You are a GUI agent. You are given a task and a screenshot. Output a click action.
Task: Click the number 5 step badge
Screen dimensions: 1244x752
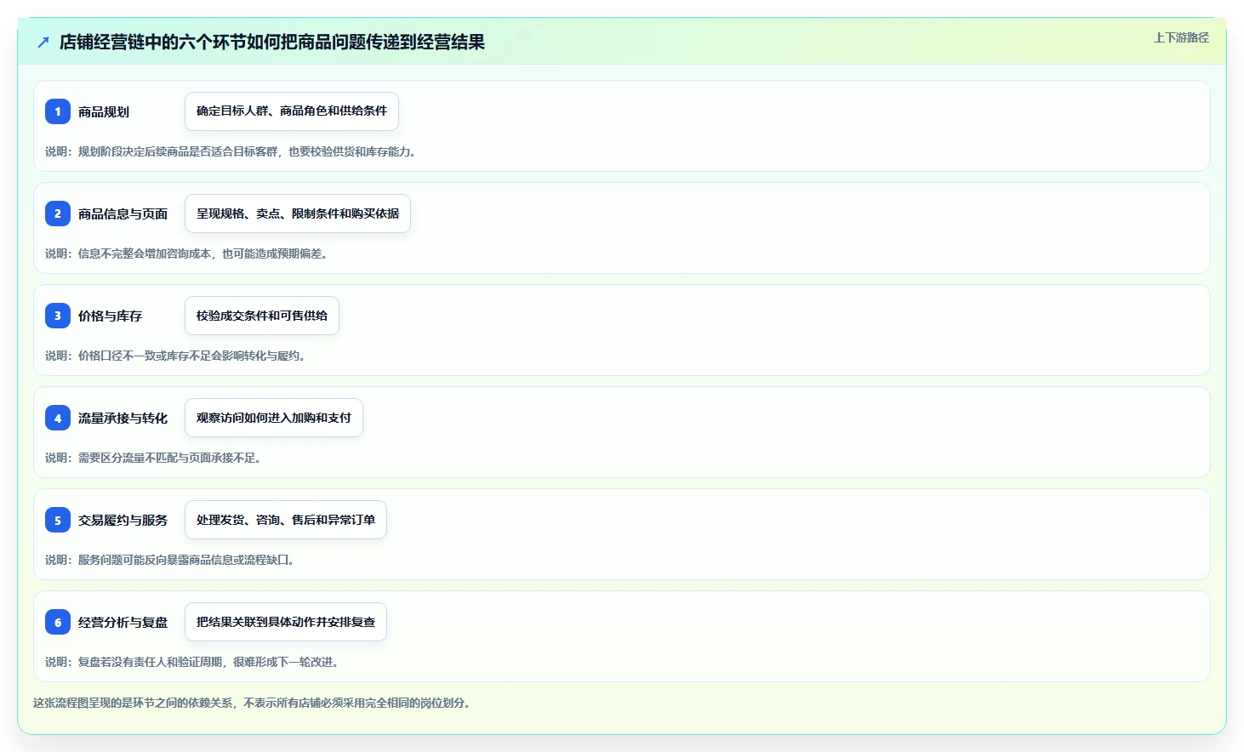pyautogui.click(x=58, y=520)
